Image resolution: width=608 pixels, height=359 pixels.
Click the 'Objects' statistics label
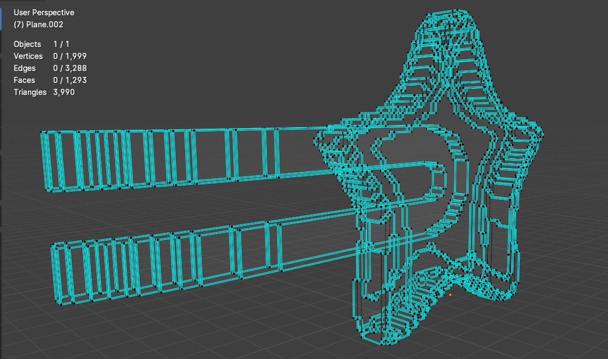(27, 44)
